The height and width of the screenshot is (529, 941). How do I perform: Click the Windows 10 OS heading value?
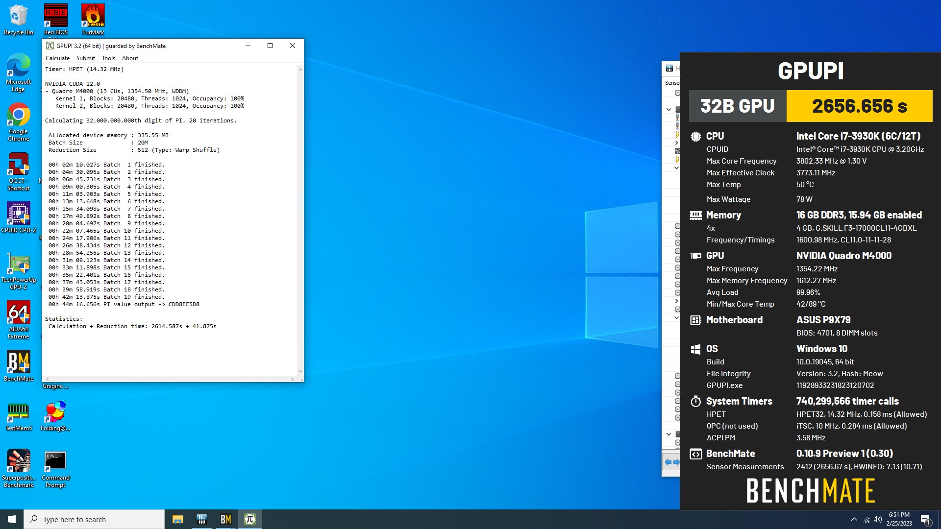click(x=822, y=349)
